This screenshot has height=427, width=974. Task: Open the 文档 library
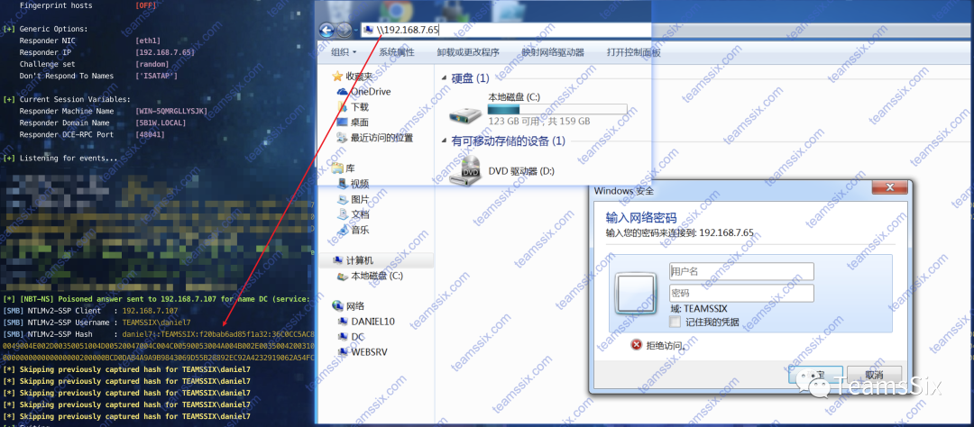pos(353,214)
